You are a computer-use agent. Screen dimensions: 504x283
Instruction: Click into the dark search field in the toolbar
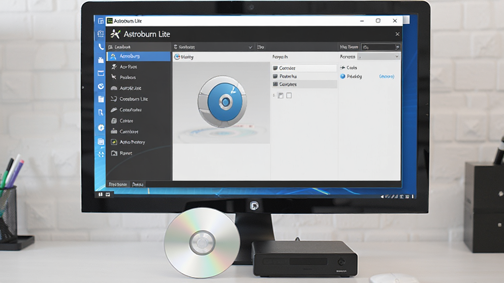[381, 47]
